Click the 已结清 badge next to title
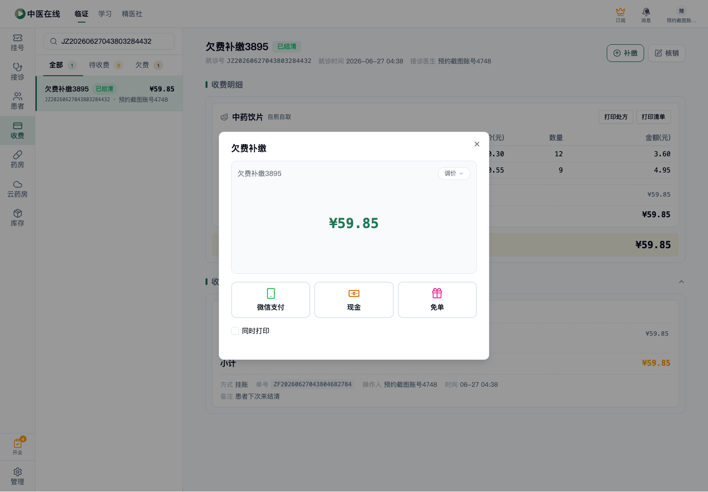This screenshot has height=492, width=708. [x=287, y=47]
